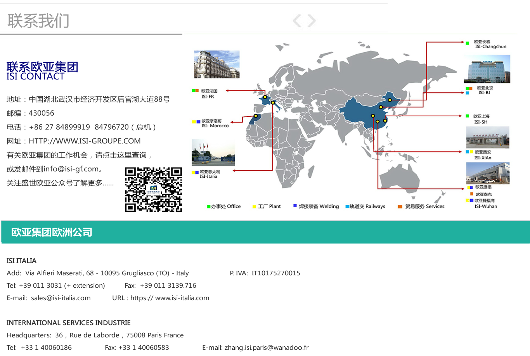Screen dimensions: 530x356
Task: Click the 联系我们 page heading
Action: (x=38, y=21)
